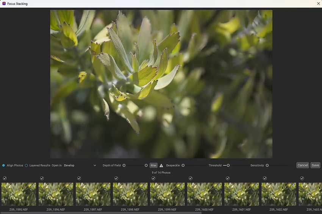Select the Z09_1597.NEF thumbnail
Screen dimensions: 322x214
pyautogui.click(x=93, y=194)
